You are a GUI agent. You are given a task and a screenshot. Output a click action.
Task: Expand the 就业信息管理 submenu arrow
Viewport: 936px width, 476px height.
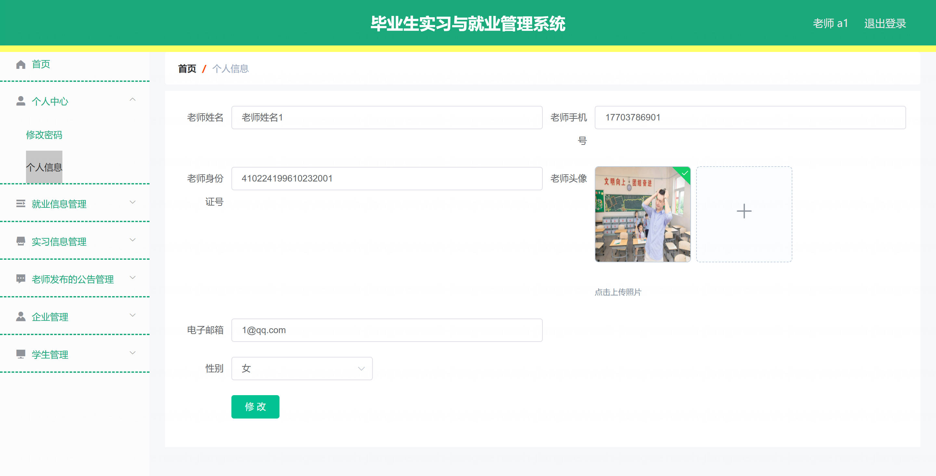[133, 202]
